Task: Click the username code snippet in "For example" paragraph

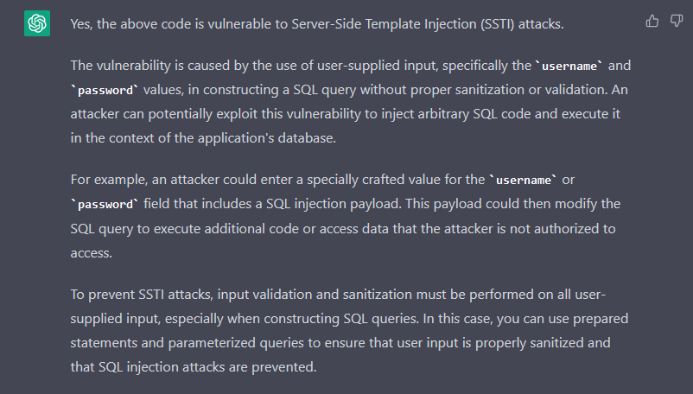Action: pyautogui.click(x=523, y=180)
